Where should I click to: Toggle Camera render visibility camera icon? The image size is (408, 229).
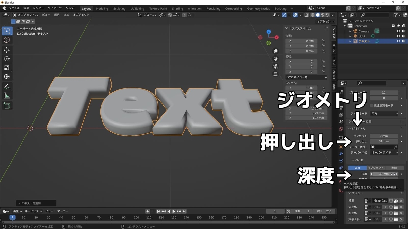(404, 31)
